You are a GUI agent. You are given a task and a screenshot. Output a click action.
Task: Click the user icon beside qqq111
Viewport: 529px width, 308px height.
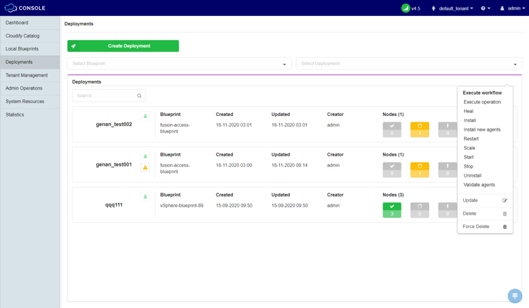pos(145,196)
